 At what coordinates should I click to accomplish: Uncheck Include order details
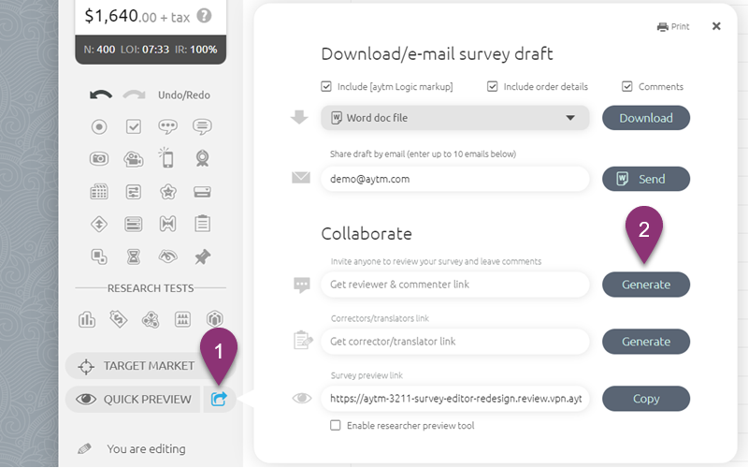click(x=492, y=87)
